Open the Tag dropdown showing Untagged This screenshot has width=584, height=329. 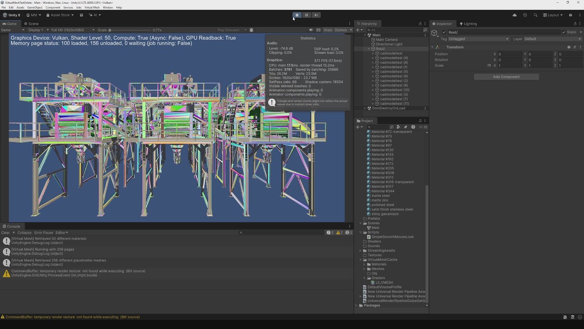478,39
